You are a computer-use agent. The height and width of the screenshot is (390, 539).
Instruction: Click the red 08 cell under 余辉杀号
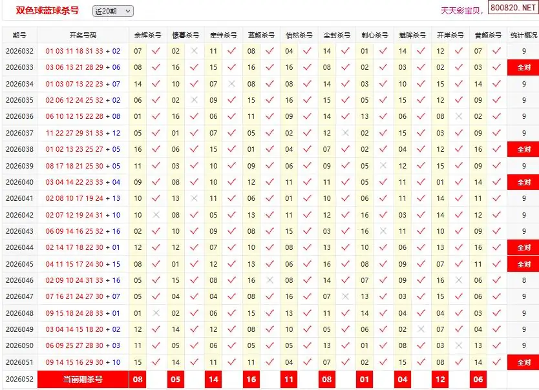tap(138, 380)
